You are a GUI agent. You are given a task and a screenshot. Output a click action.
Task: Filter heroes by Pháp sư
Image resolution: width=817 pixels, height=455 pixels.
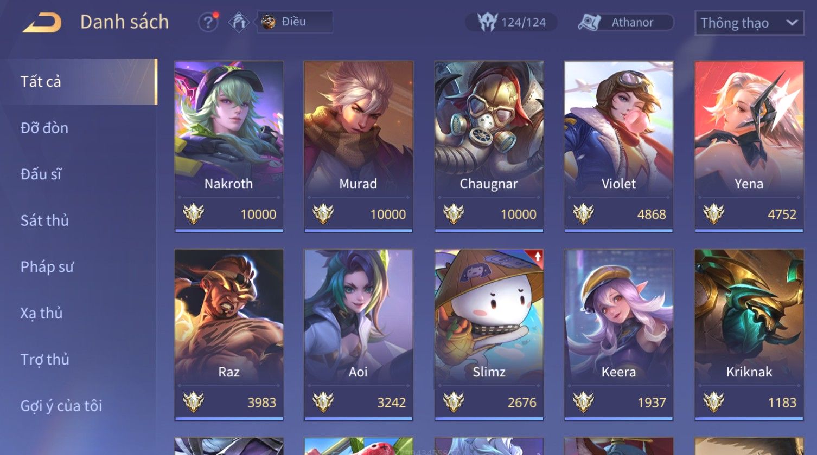click(47, 267)
